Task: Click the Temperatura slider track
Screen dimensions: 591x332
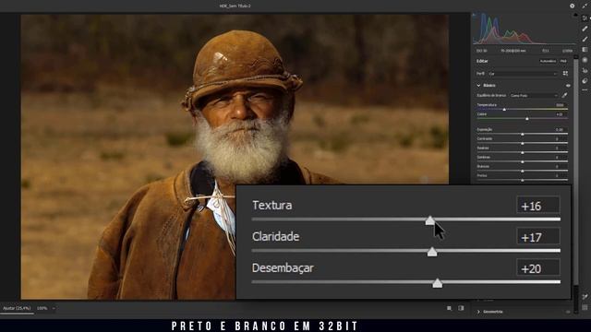Action: tap(523, 109)
